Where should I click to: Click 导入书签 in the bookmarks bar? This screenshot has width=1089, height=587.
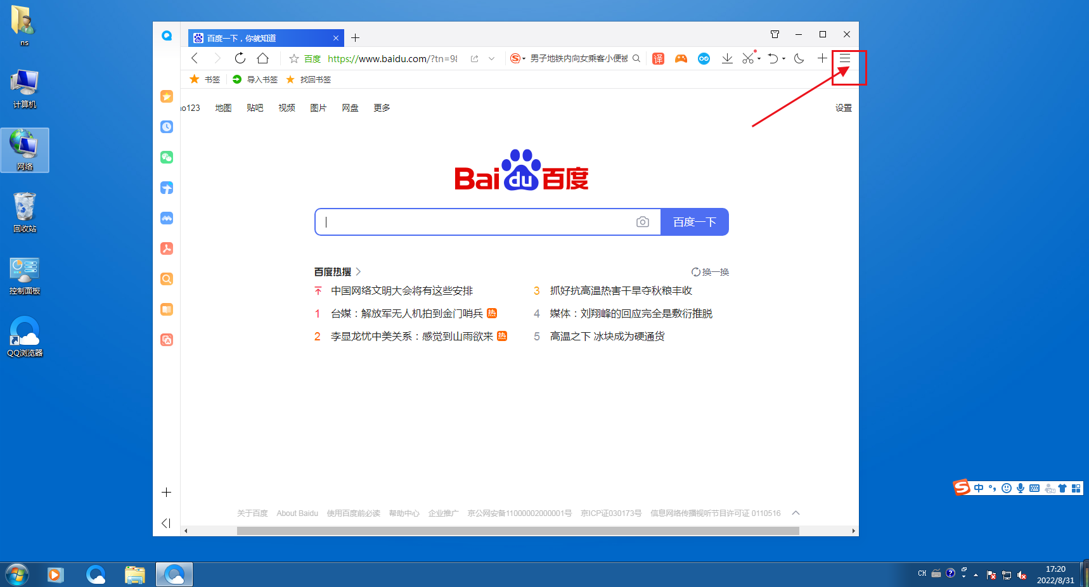coord(255,79)
